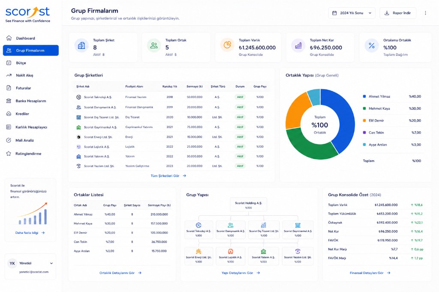Click the Toplam Varlık pie chart icon
This screenshot has width=439, height=292.
[227, 45]
